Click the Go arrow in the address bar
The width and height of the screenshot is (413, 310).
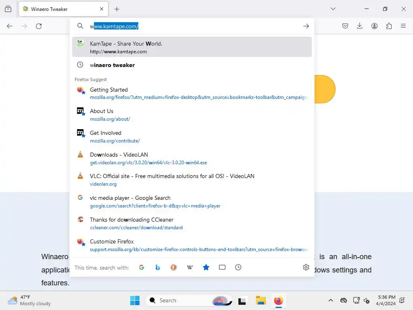pos(306,26)
